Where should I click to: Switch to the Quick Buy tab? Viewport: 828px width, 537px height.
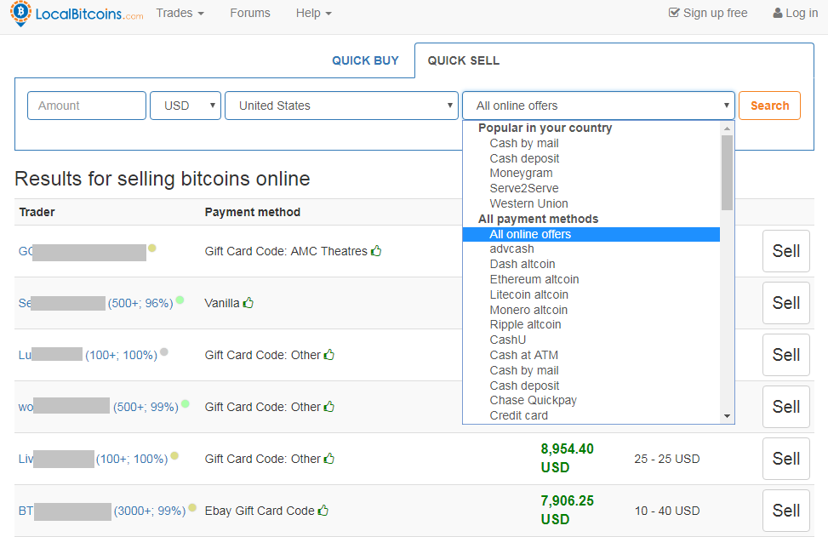[365, 60]
